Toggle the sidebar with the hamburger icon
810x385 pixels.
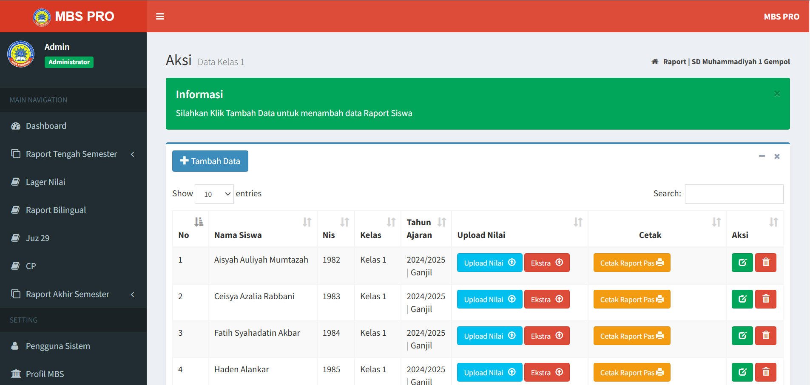point(160,17)
